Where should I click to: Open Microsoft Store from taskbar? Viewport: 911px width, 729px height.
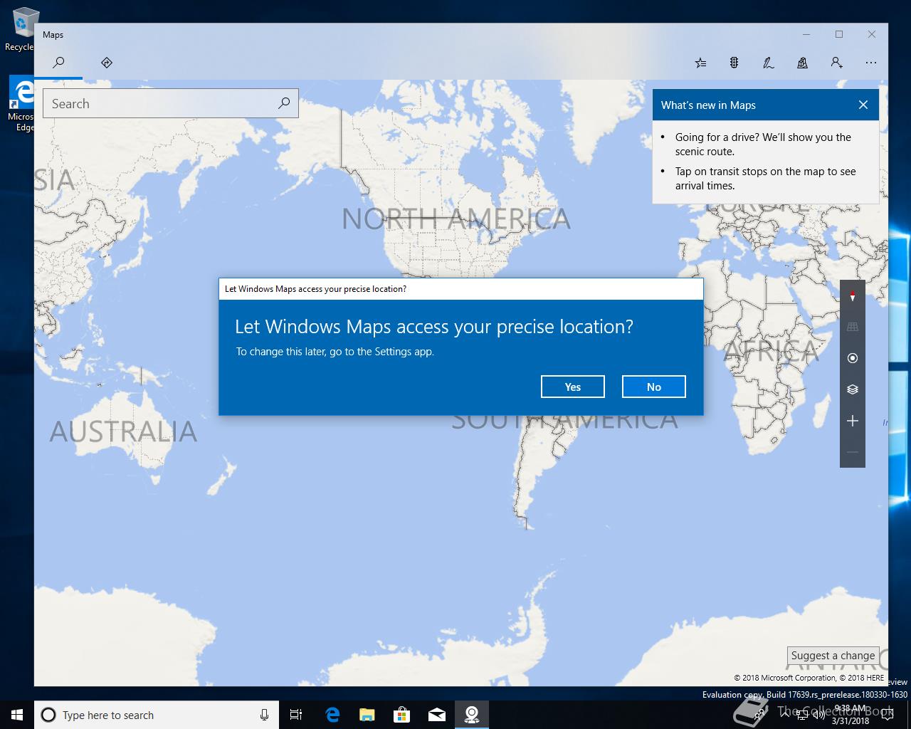coord(401,715)
